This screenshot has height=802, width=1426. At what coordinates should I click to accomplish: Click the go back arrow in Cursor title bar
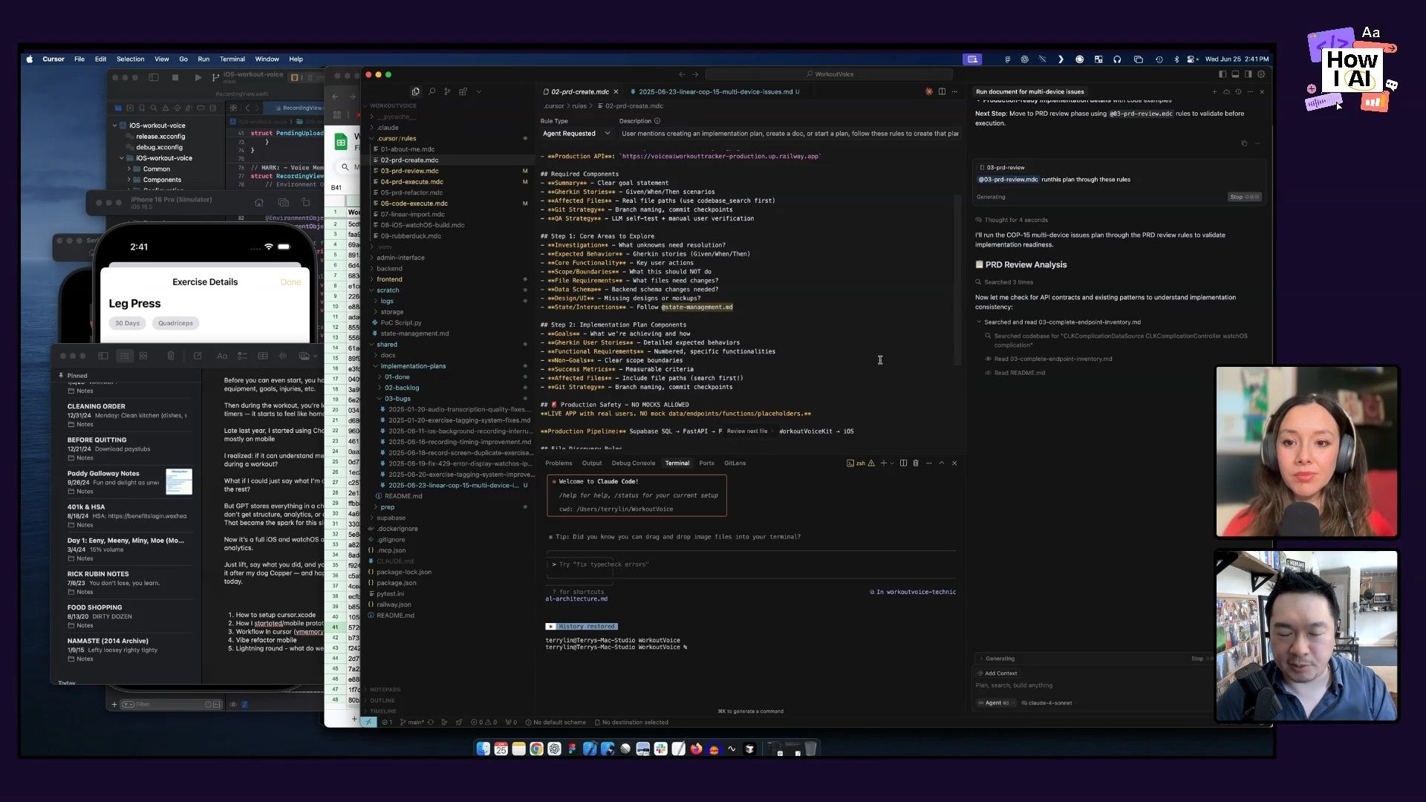click(682, 74)
